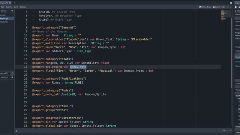Screen dimensions: 240x135
Task: Click @export_category("Stats") on line 16
Action: pyautogui.click(x=52, y=59)
